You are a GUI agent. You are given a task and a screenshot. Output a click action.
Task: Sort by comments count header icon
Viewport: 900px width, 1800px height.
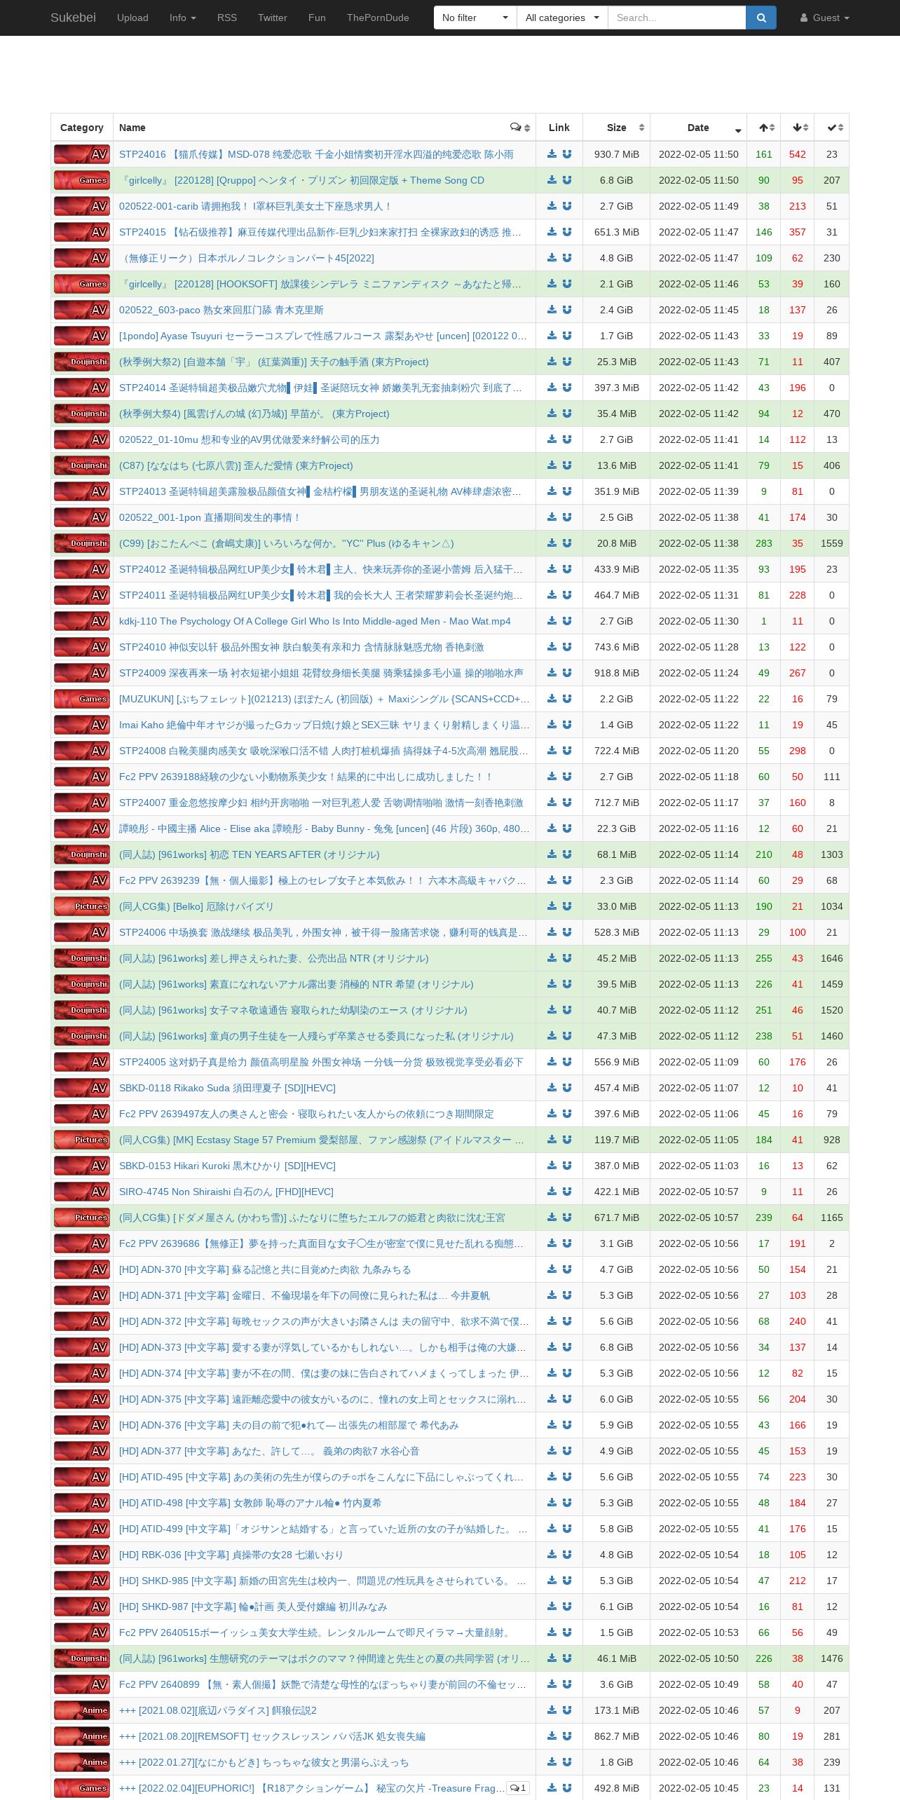(x=520, y=128)
